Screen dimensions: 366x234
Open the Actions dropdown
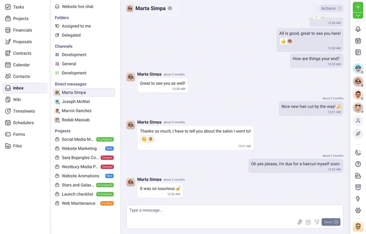click(x=331, y=8)
